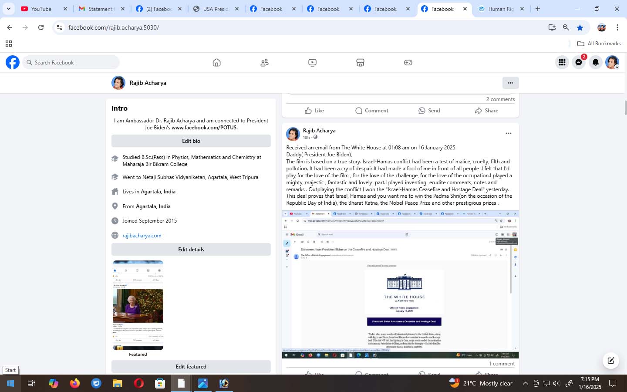Viewport: 627px width, 392px height.
Task: Open the All Bookmarks folder
Action: pos(599,44)
